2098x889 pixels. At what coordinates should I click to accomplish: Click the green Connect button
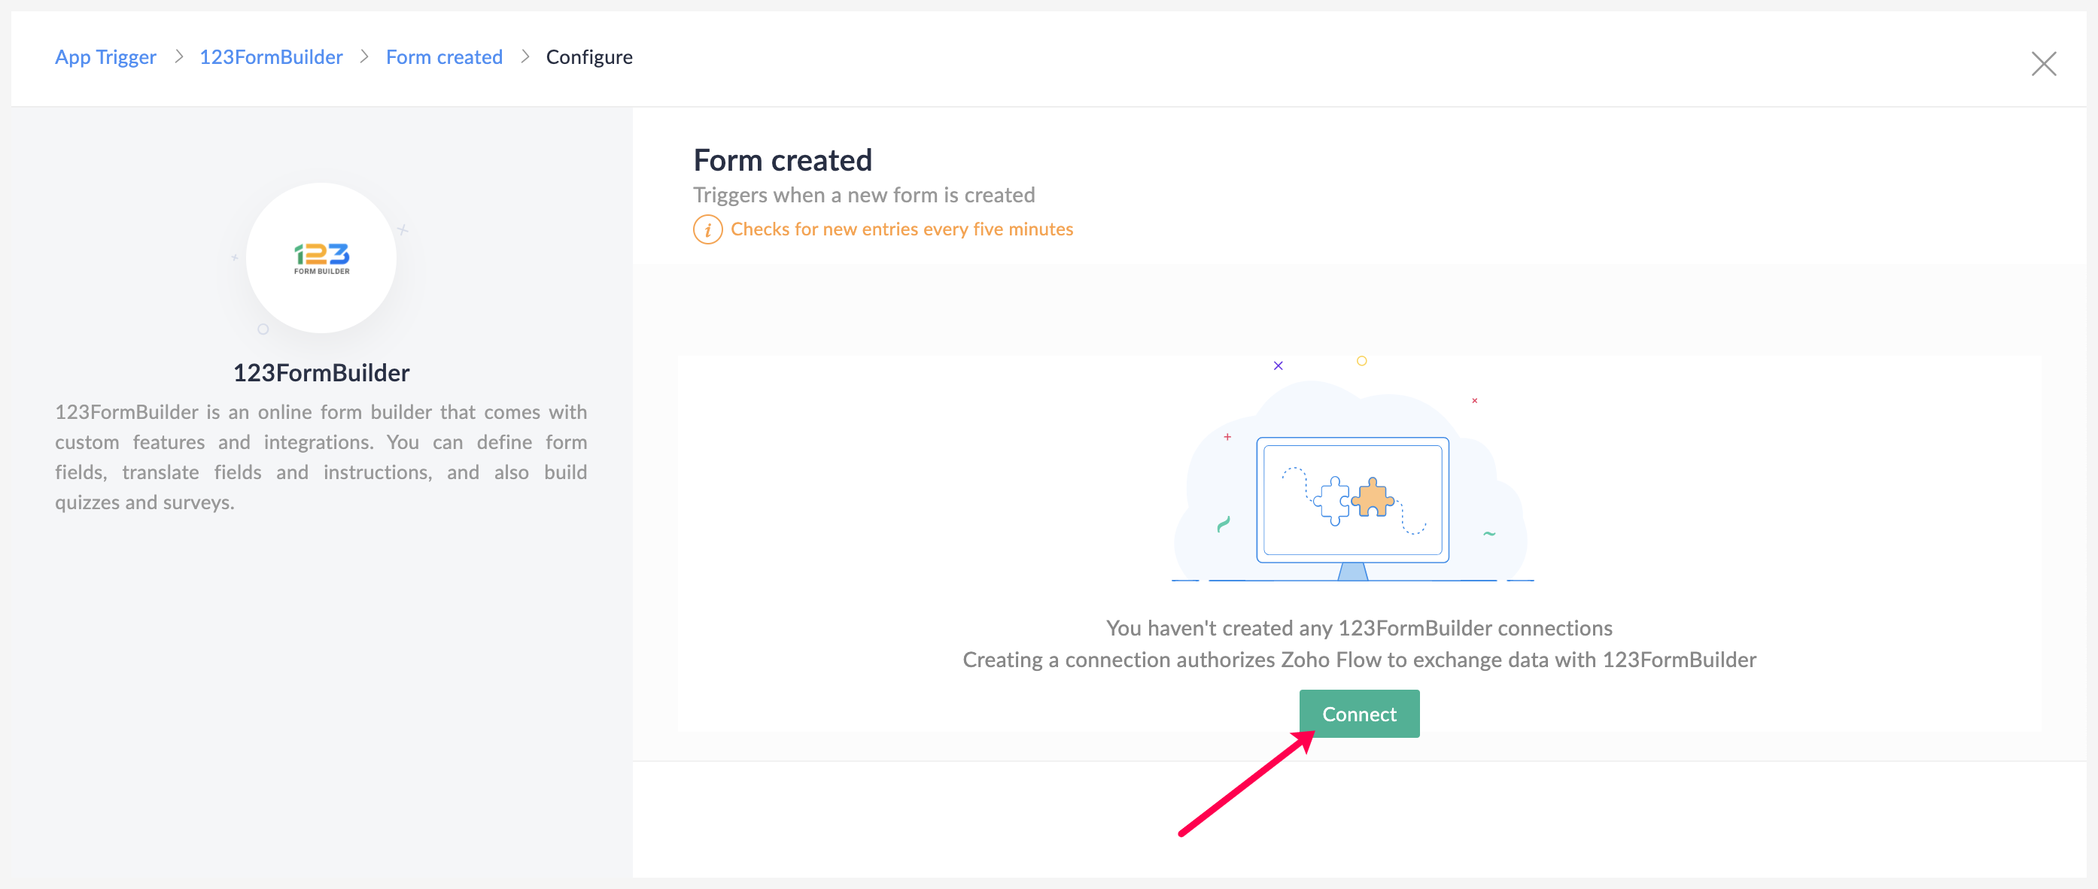[x=1358, y=714]
